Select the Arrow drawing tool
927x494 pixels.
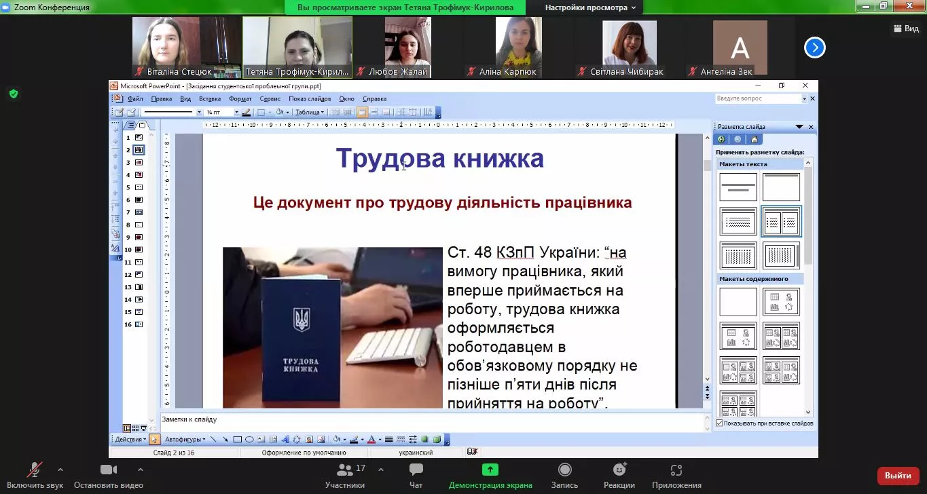[x=225, y=439]
